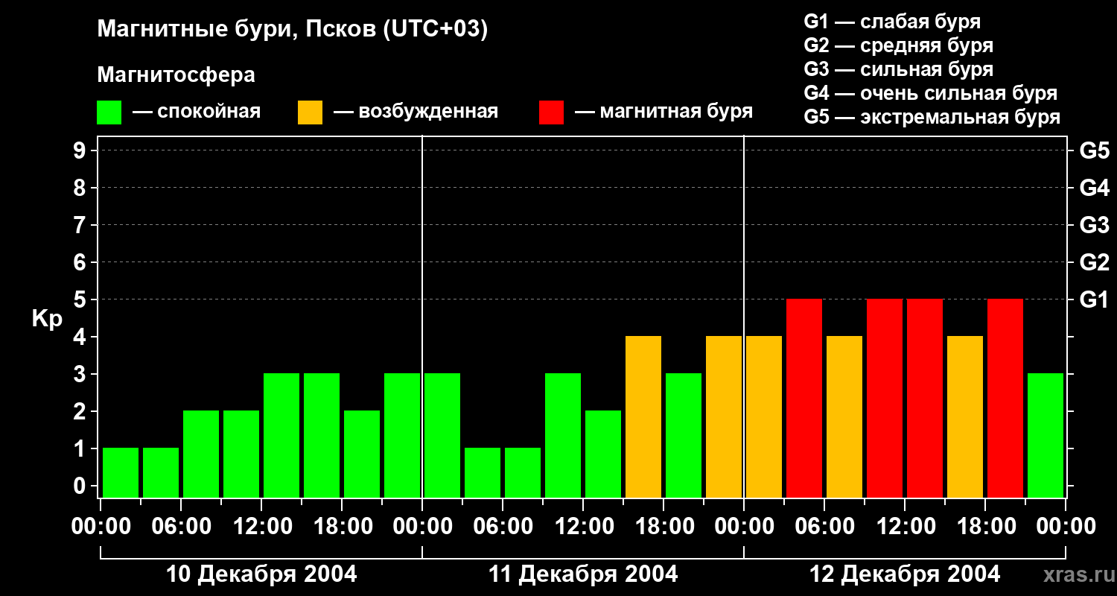1117x596 pixels.
Task: Click the 00:00 label between 11 and 12 December
Action: click(744, 527)
